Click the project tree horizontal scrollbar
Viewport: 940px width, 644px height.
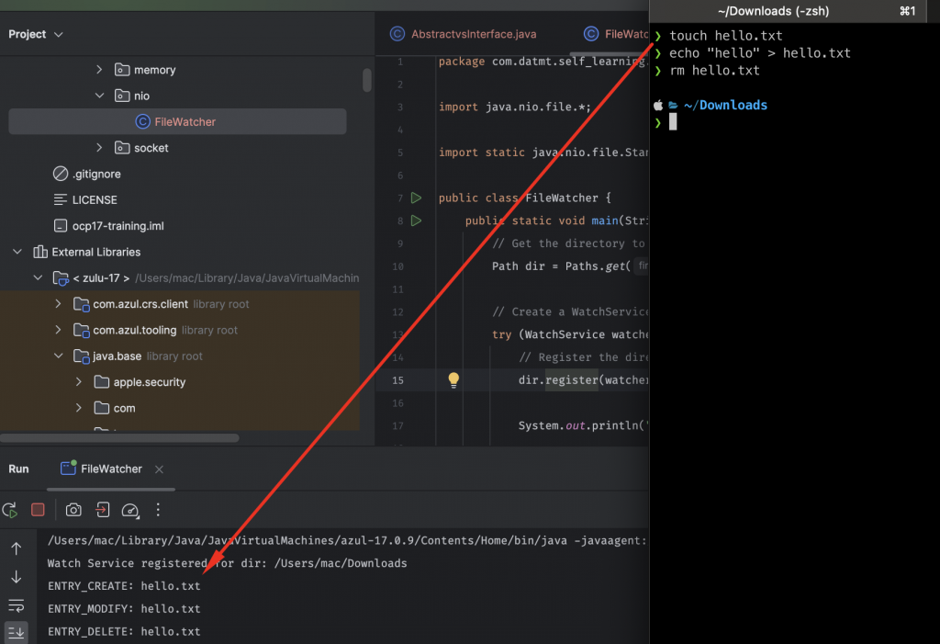tap(119, 437)
